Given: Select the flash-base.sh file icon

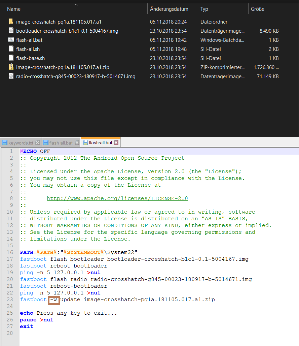Looking at the screenshot, I should (11, 58).
